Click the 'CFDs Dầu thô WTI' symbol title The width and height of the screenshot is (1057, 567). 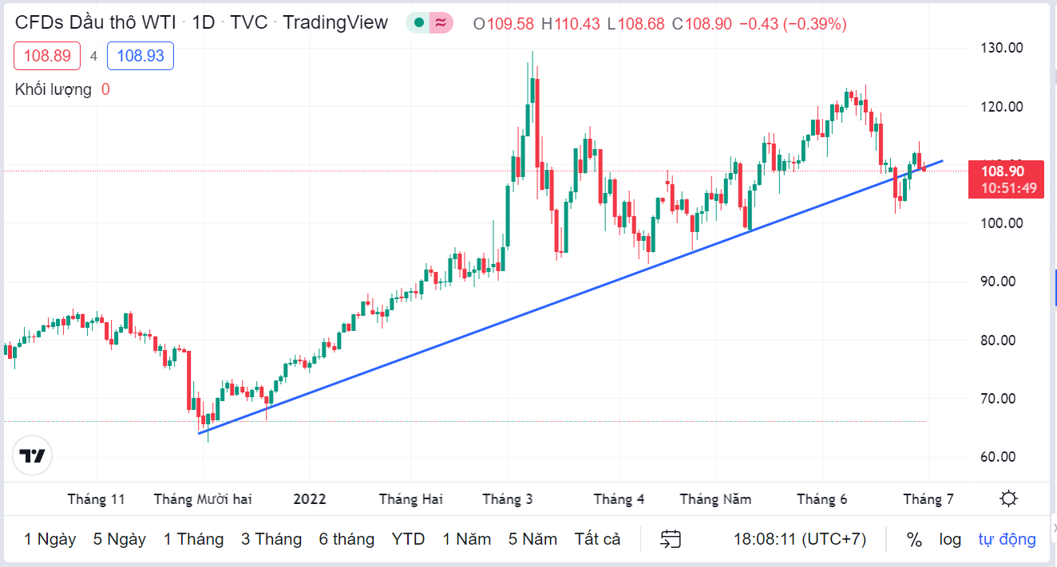click(x=96, y=22)
